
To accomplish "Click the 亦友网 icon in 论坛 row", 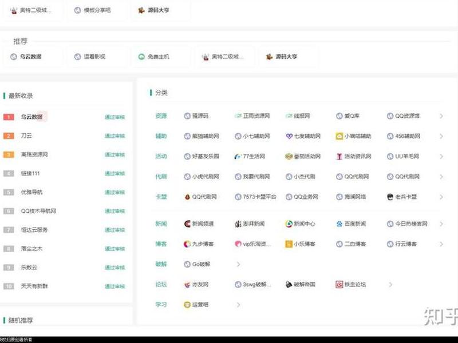I will coord(187,284).
